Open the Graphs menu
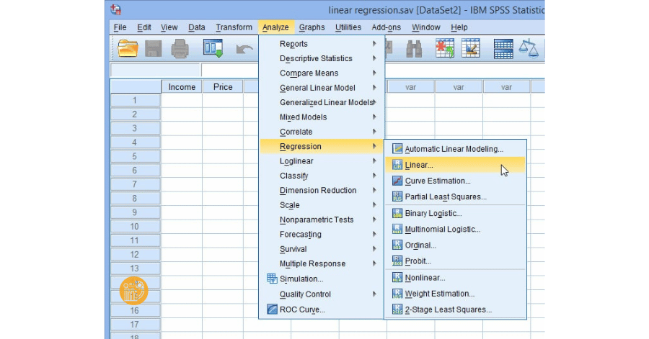This screenshot has height=339, width=649. tap(312, 27)
